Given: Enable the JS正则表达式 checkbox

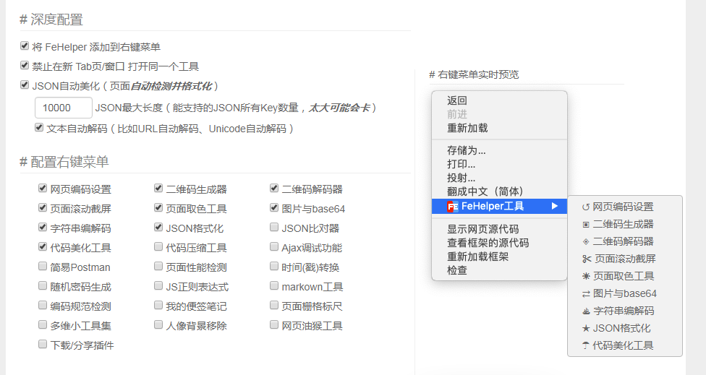Looking at the screenshot, I should (158, 285).
